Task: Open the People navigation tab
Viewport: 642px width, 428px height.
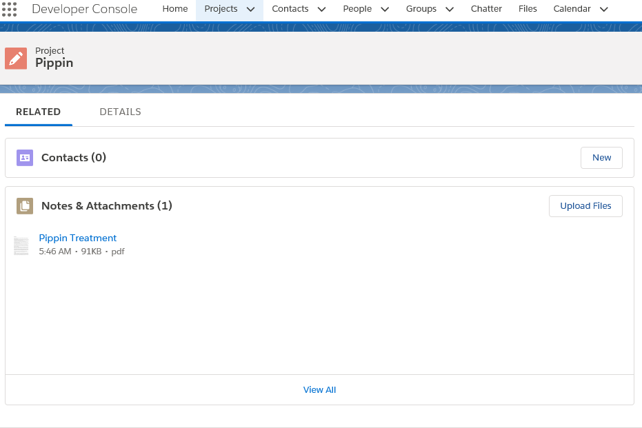Action: (x=357, y=8)
